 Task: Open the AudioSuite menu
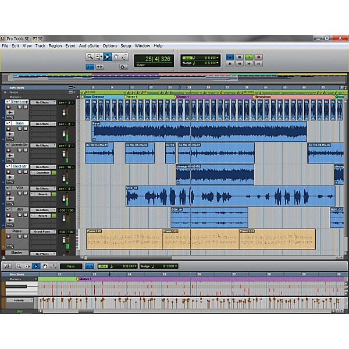89,45
